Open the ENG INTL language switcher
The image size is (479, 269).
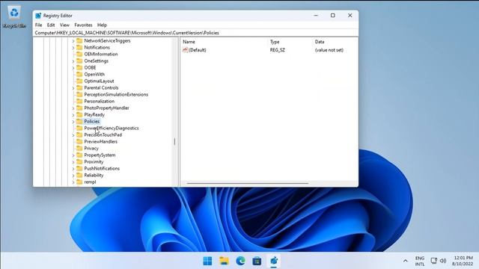point(420,261)
